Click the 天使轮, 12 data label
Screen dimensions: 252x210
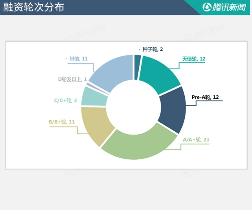tap(193, 59)
